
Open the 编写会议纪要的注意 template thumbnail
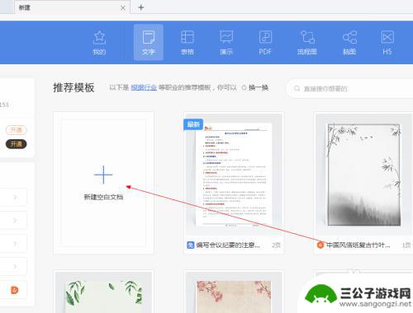[x=234, y=175]
